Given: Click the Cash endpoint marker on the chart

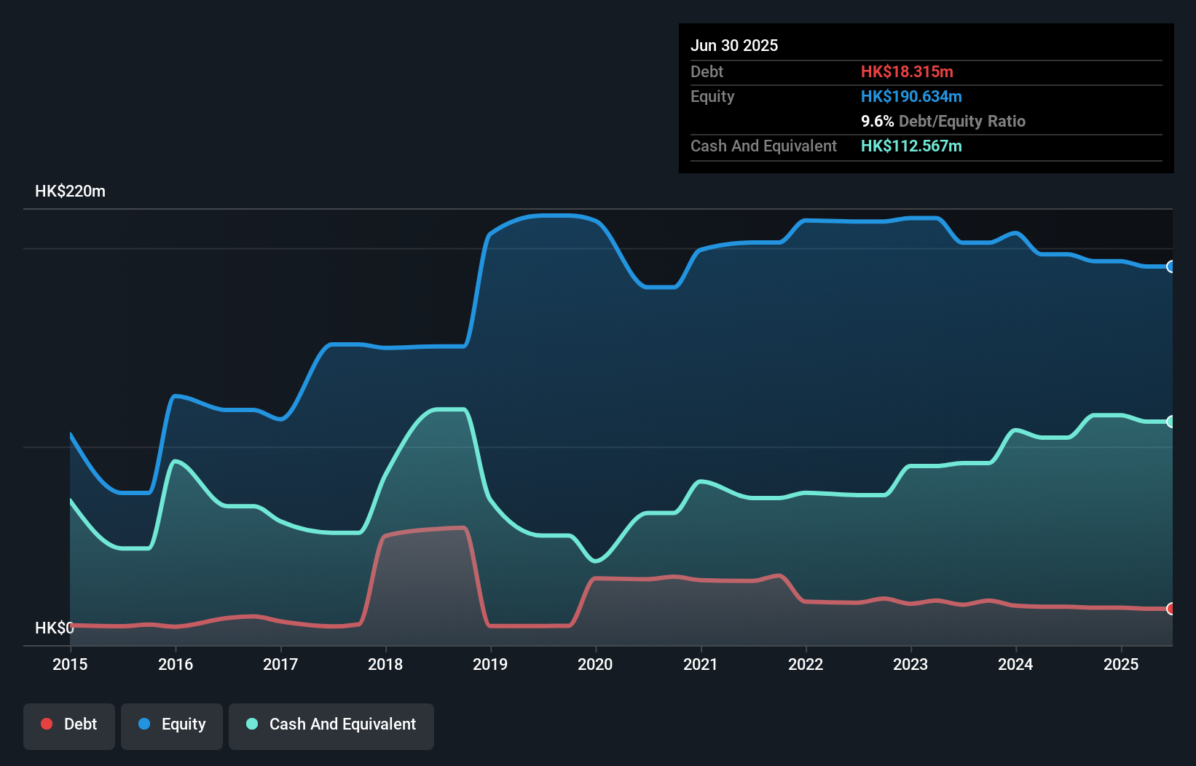Looking at the screenshot, I should pos(1170,420).
